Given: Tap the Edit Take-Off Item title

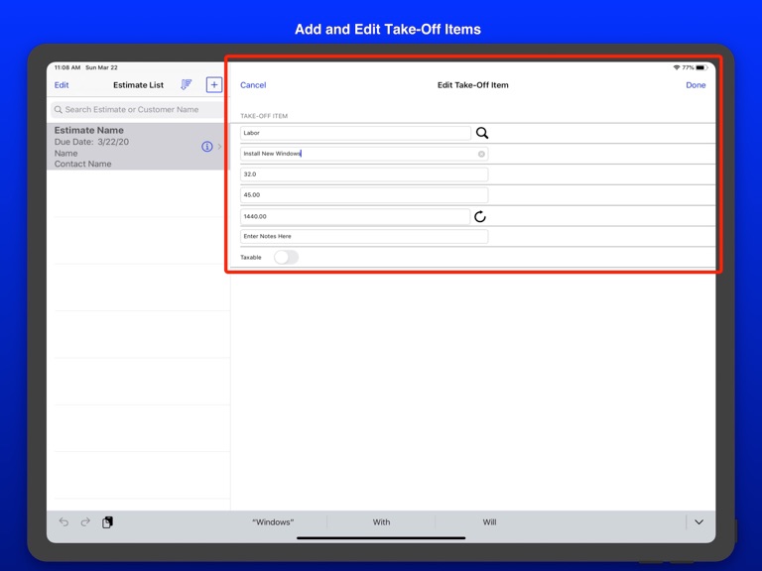Looking at the screenshot, I should coord(473,85).
